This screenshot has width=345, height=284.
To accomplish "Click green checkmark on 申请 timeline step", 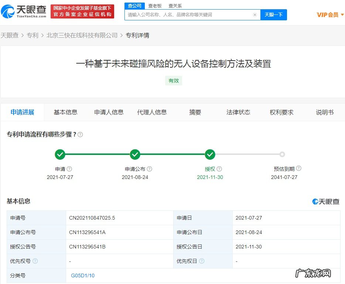I will point(60,155).
